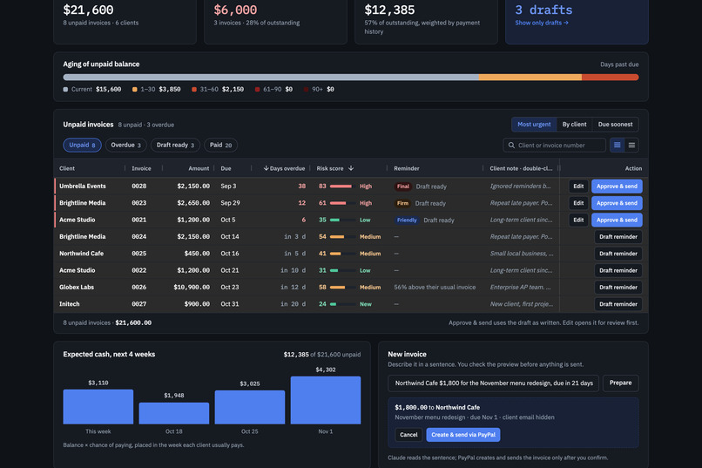Click the Oct 18 $1,948 bar
The width and height of the screenshot is (702, 468).
coord(173,413)
